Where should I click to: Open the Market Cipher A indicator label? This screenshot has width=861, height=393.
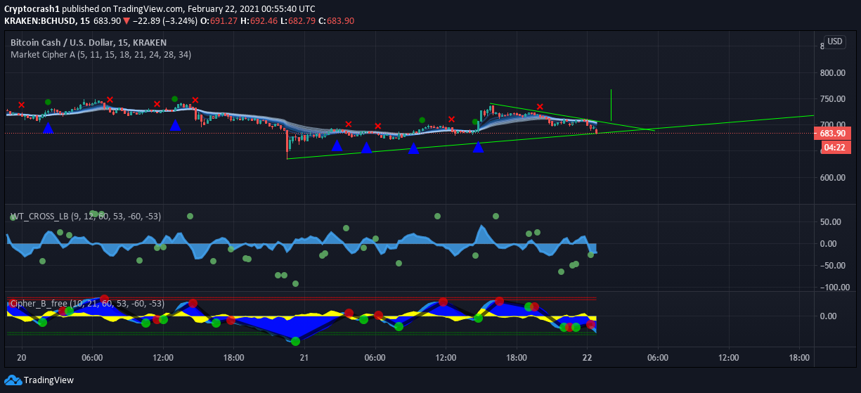(101, 54)
